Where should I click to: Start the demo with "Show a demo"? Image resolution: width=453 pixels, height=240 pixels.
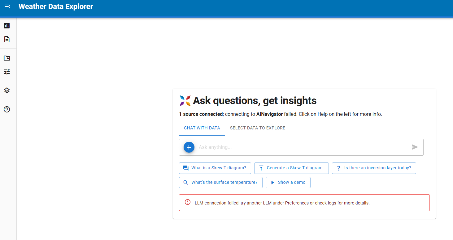288,183
